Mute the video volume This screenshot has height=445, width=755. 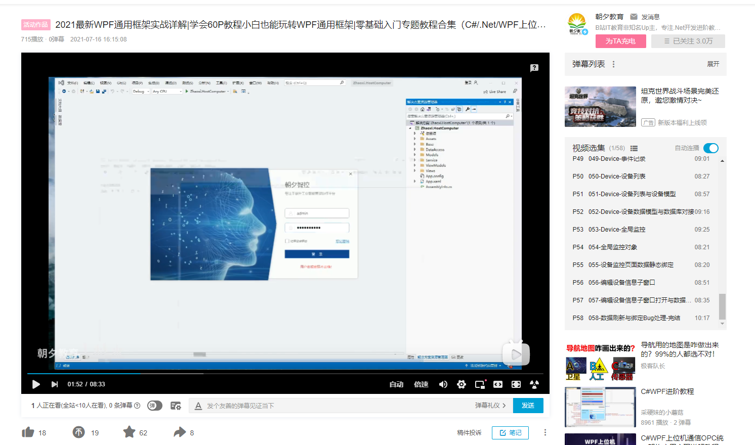443,384
